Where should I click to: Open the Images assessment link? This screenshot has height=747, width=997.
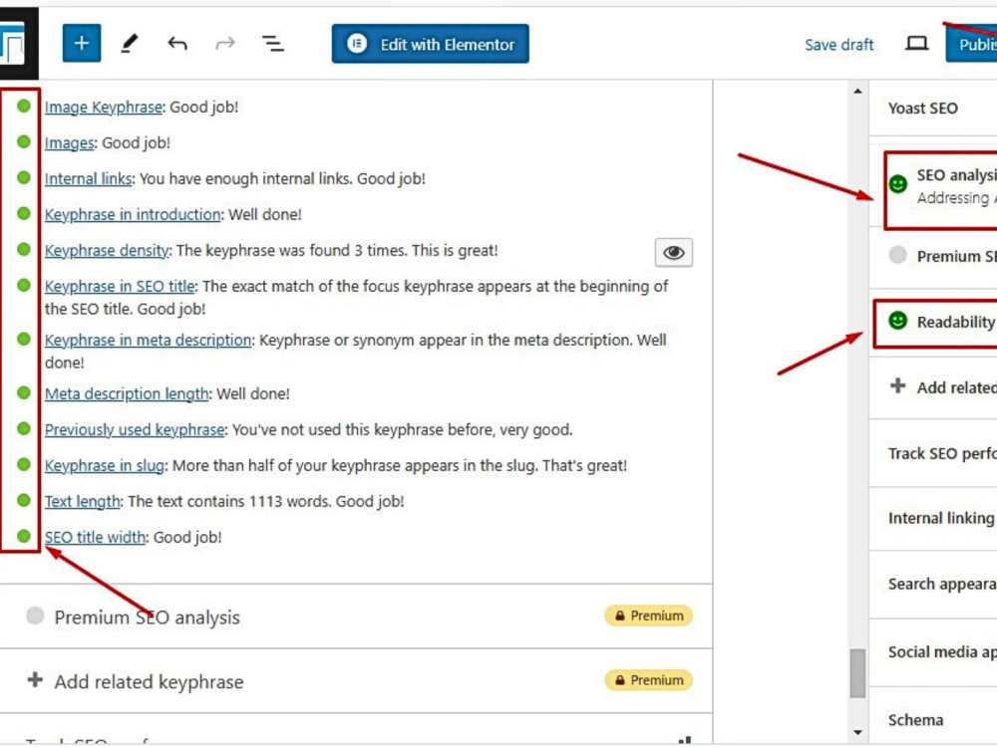(x=70, y=142)
